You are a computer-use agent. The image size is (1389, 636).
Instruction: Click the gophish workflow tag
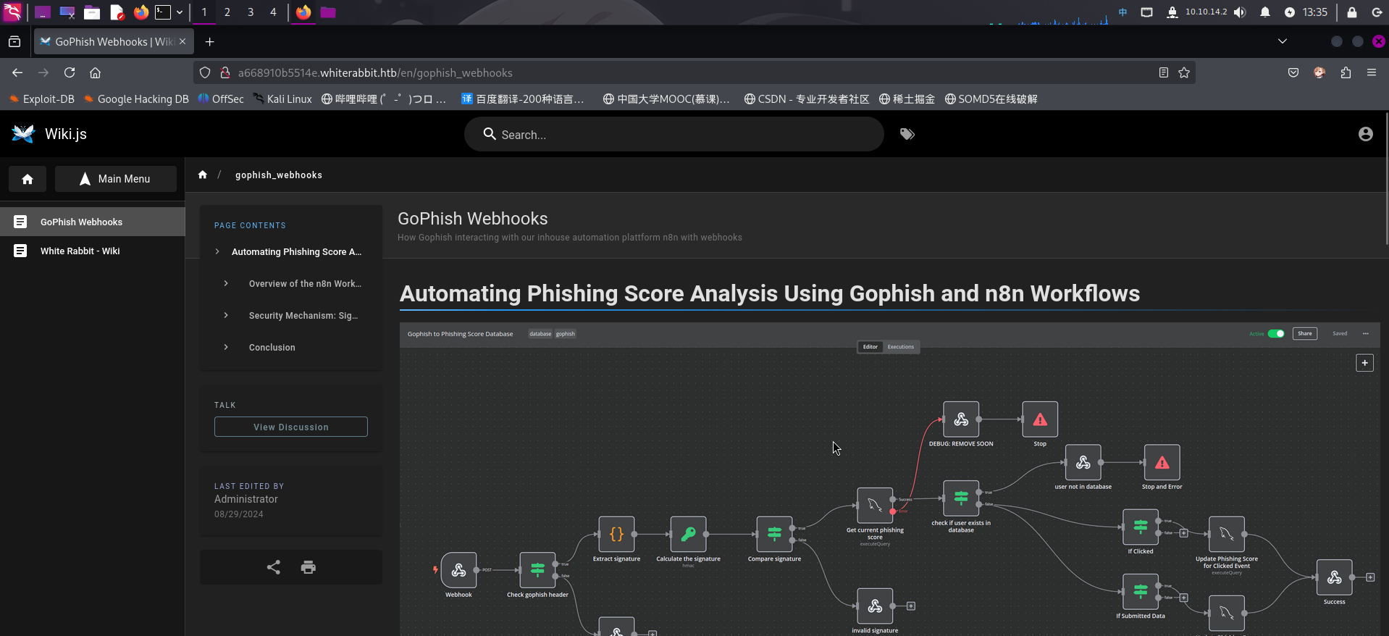(x=566, y=334)
